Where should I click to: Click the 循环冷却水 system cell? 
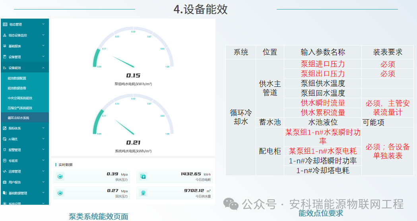241,117
